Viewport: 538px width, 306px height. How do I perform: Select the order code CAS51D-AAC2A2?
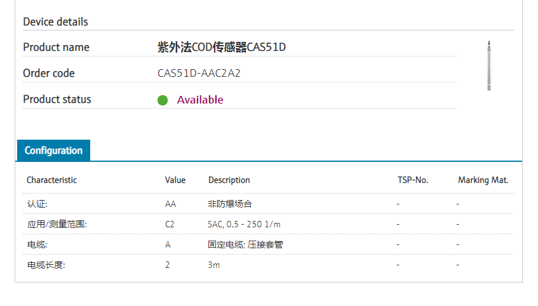(199, 73)
